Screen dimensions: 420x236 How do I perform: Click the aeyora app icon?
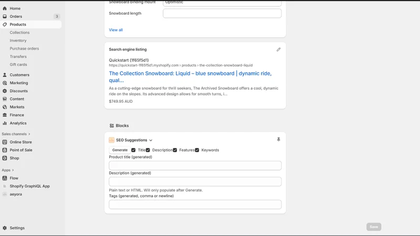5,194
